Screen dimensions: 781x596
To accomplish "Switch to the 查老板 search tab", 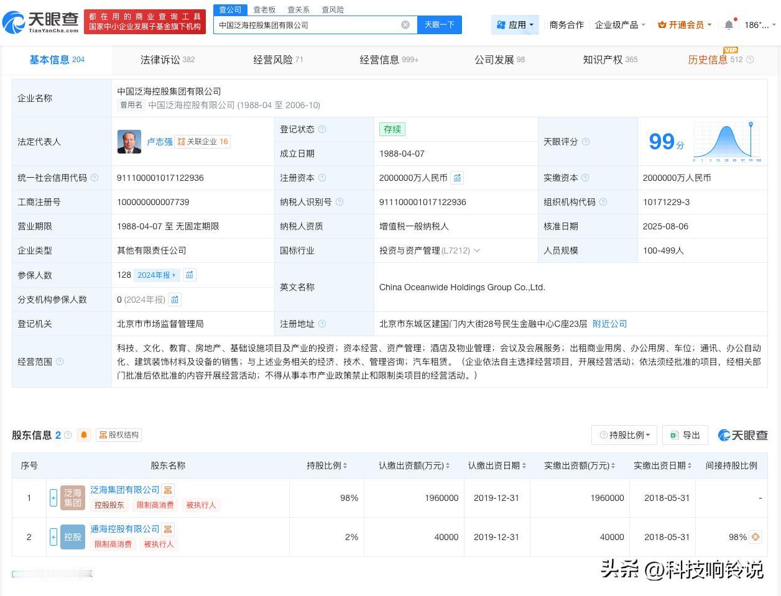I will point(264,10).
